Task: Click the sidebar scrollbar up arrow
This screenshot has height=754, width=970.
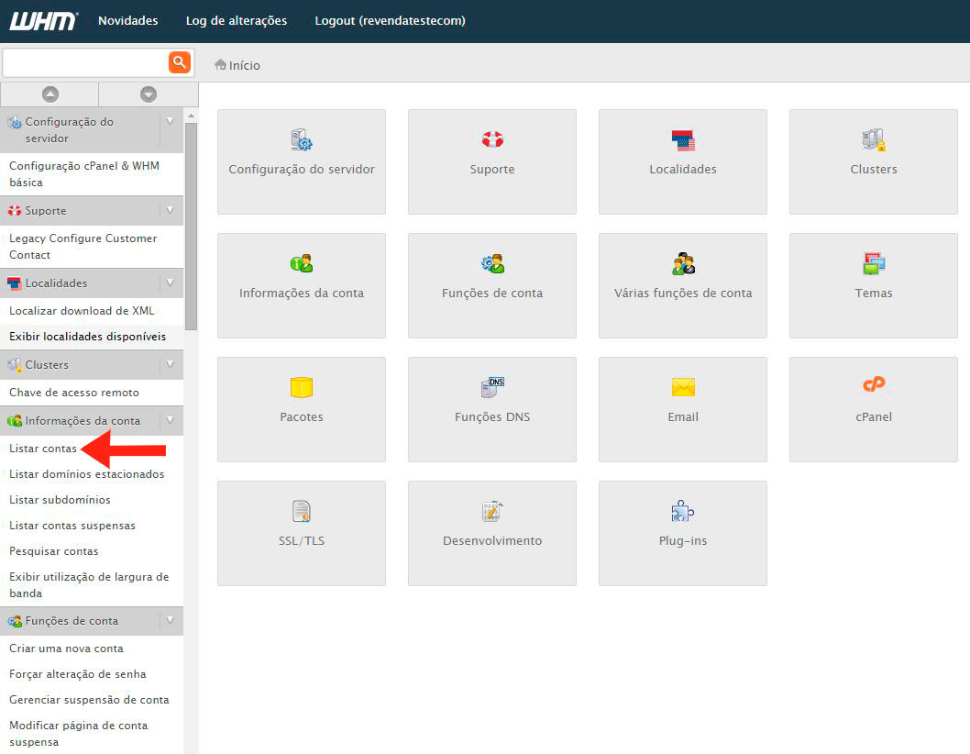Action: point(191,116)
